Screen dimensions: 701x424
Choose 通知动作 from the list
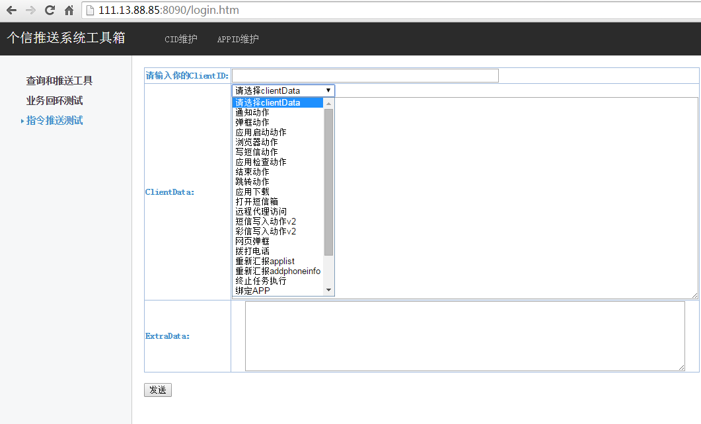pos(277,112)
